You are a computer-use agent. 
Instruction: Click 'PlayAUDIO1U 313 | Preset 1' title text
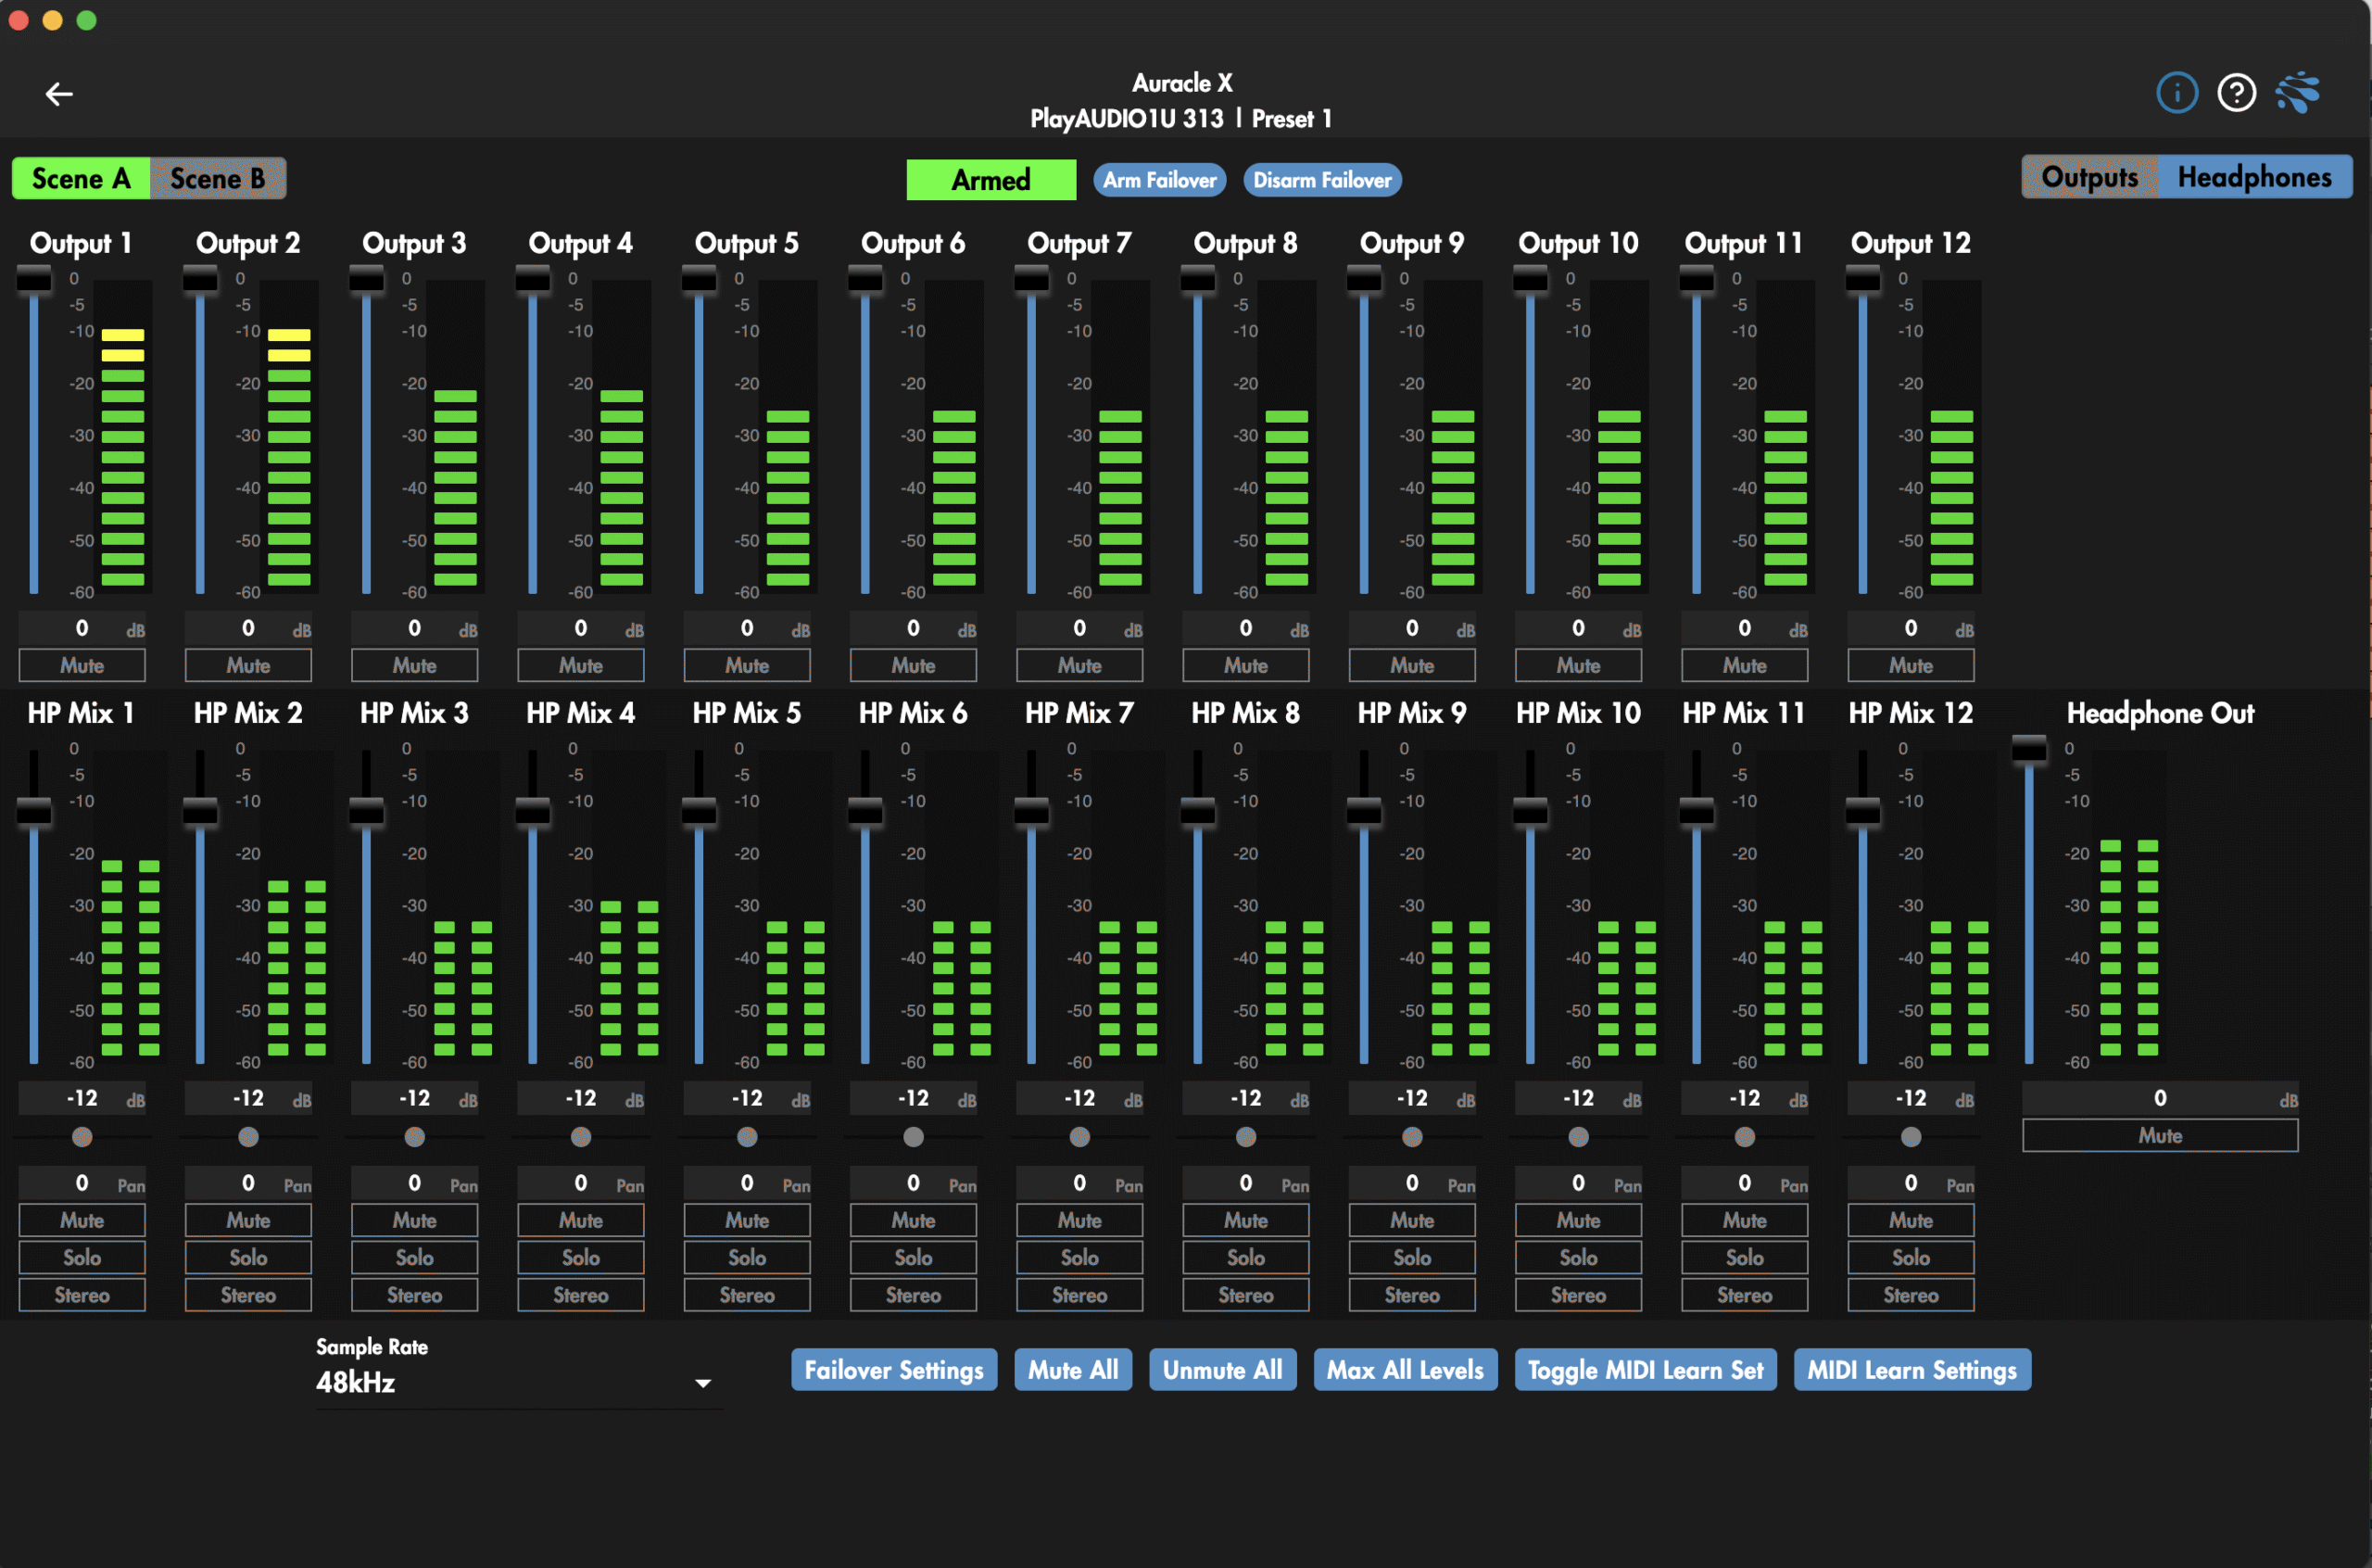(x=1180, y=119)
